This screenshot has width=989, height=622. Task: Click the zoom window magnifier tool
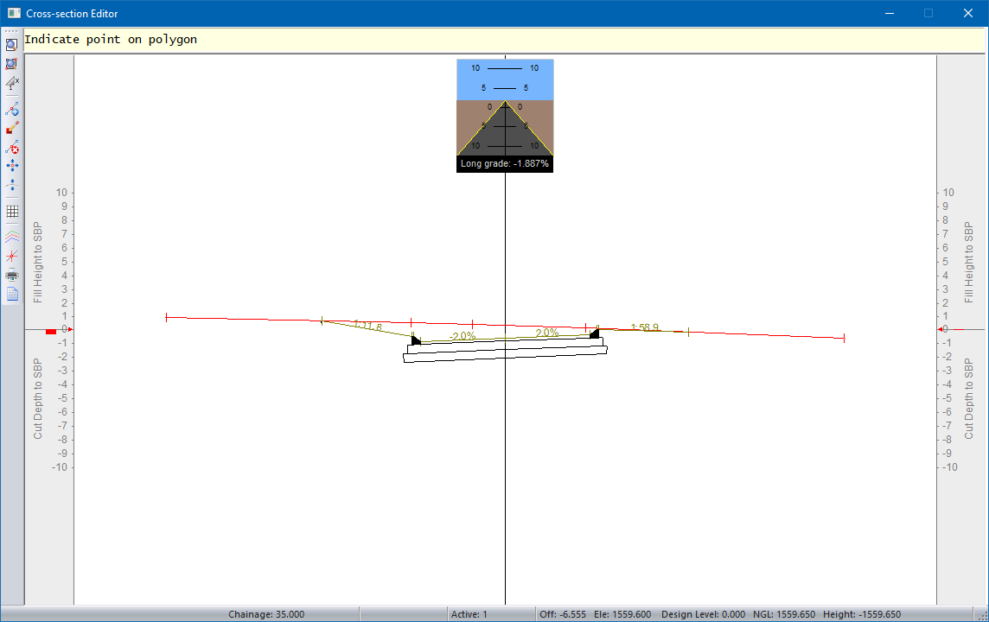pos(11,45)
